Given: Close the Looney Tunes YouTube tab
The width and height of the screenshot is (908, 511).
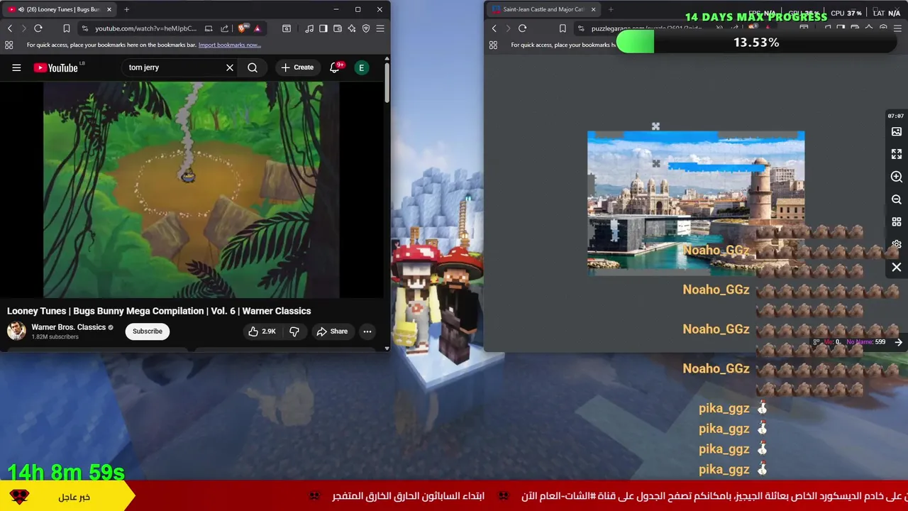Looking at the screenshot, I should [110, 9].
